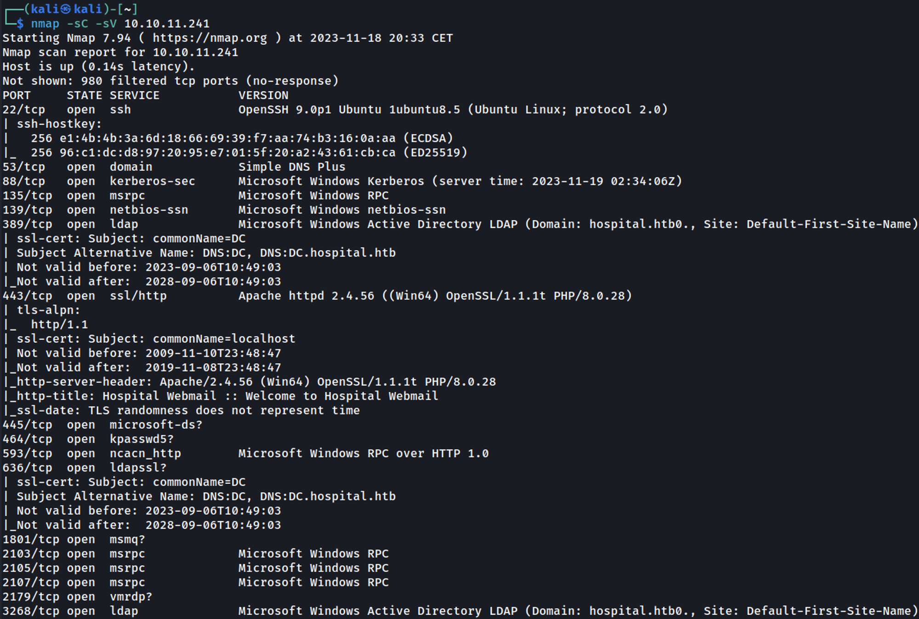Click the 443/tcp port entry
The image size is (919, 619).
[27, 296]
